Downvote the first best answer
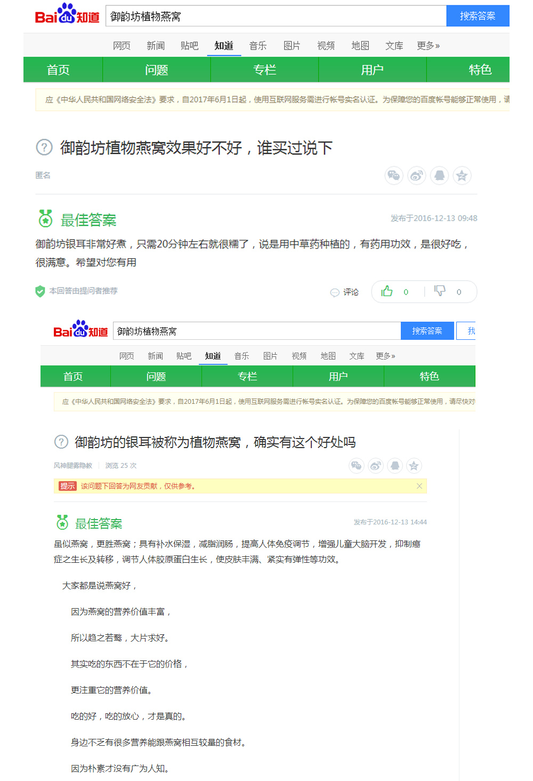 (x=440, y=291)
